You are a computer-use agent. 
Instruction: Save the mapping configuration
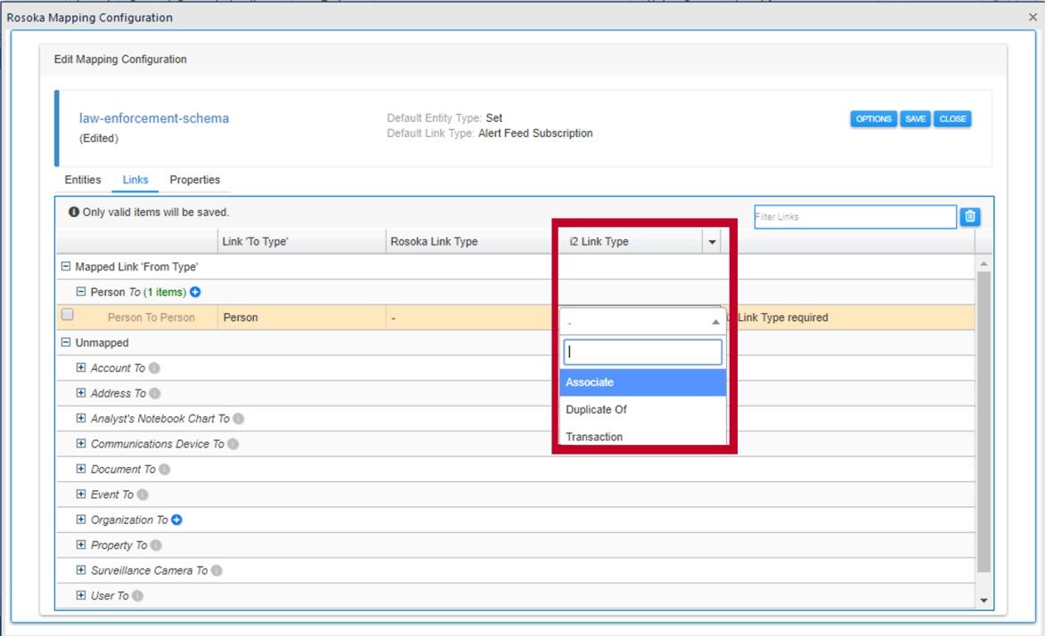coord(917,117)
